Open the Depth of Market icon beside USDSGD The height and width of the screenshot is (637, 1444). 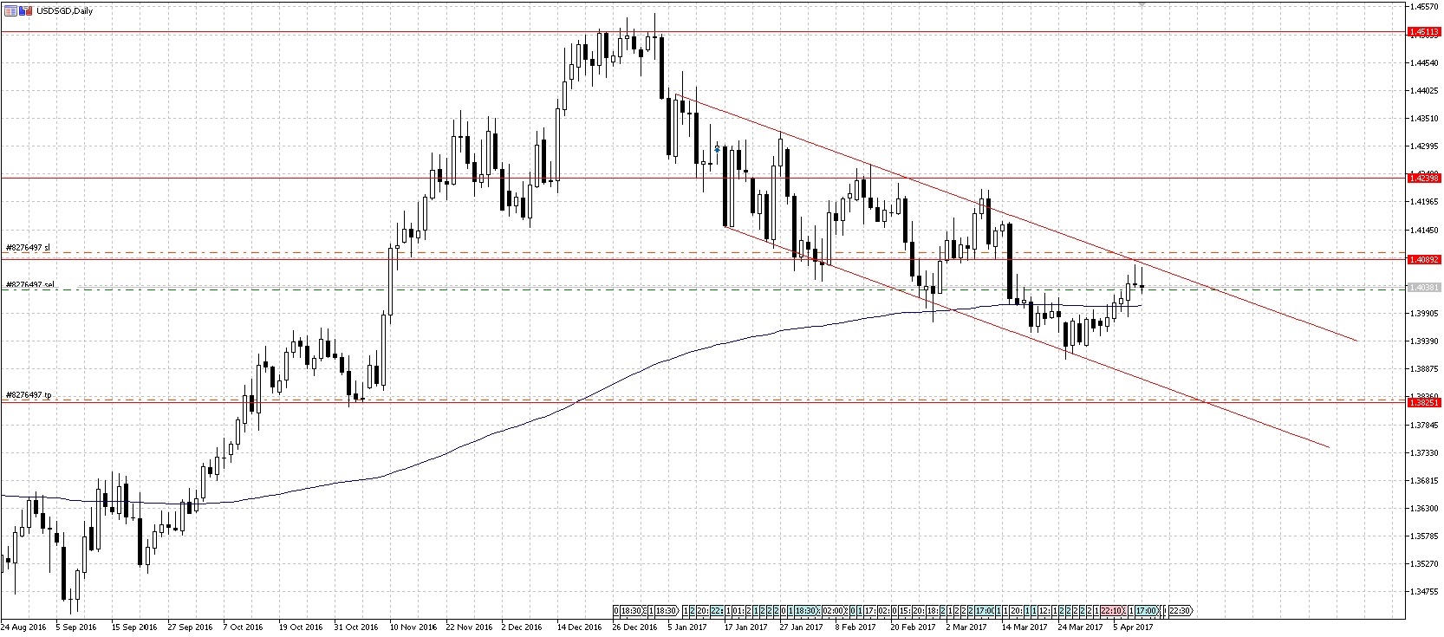(x=10, y=11)
